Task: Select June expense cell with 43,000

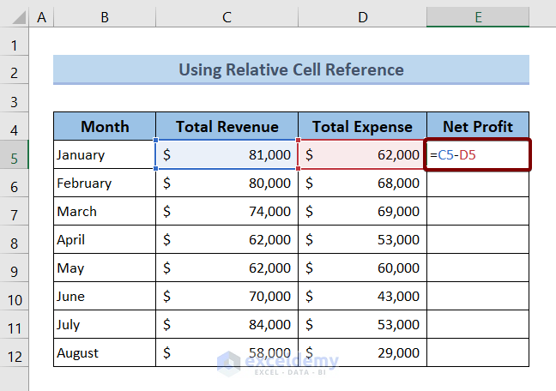Action: pos(362,297)
